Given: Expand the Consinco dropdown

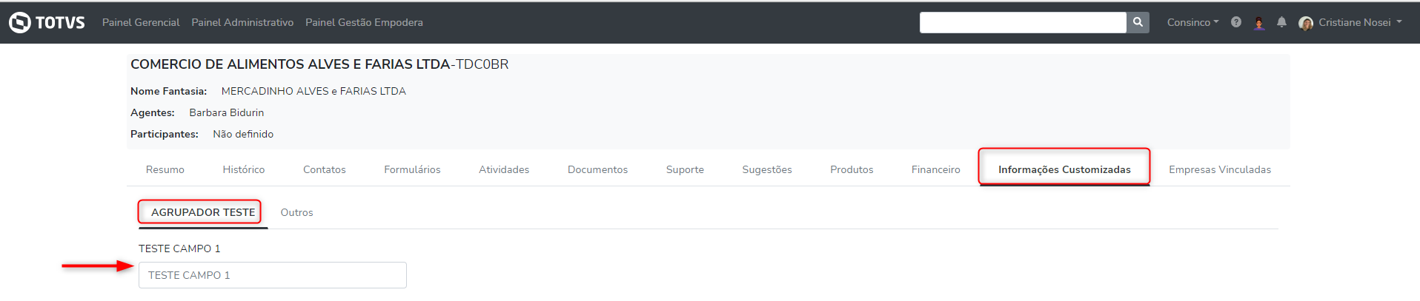Looking at the screenshot, I should pos(1192,22).
